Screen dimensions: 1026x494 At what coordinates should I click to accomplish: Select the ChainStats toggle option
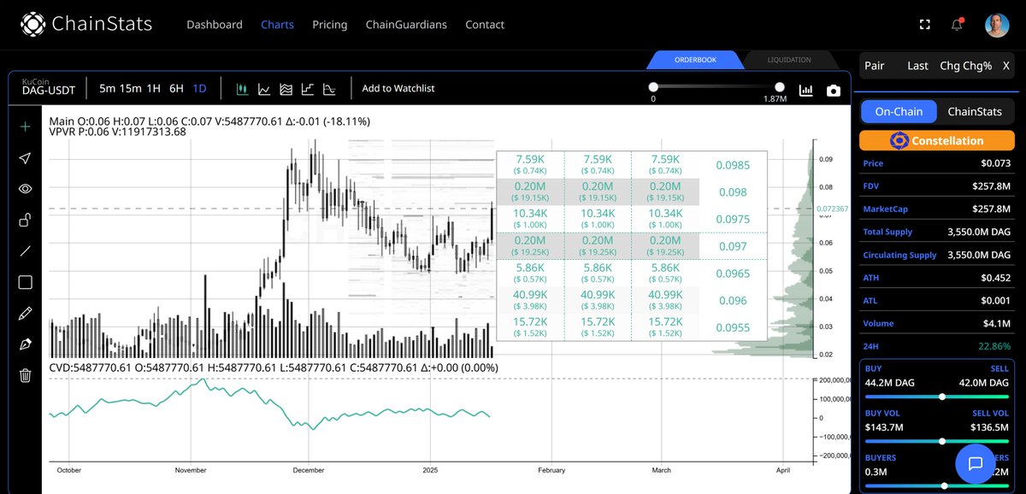(975, 112)
